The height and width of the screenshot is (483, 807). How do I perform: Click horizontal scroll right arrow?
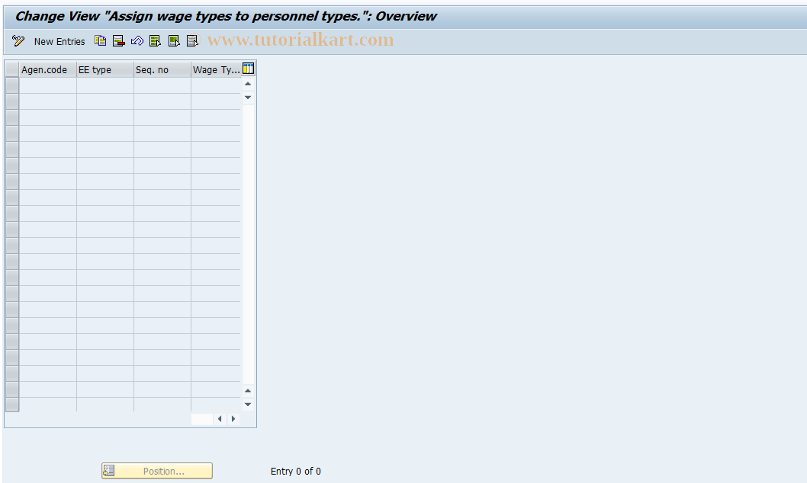tap(233, 419)
